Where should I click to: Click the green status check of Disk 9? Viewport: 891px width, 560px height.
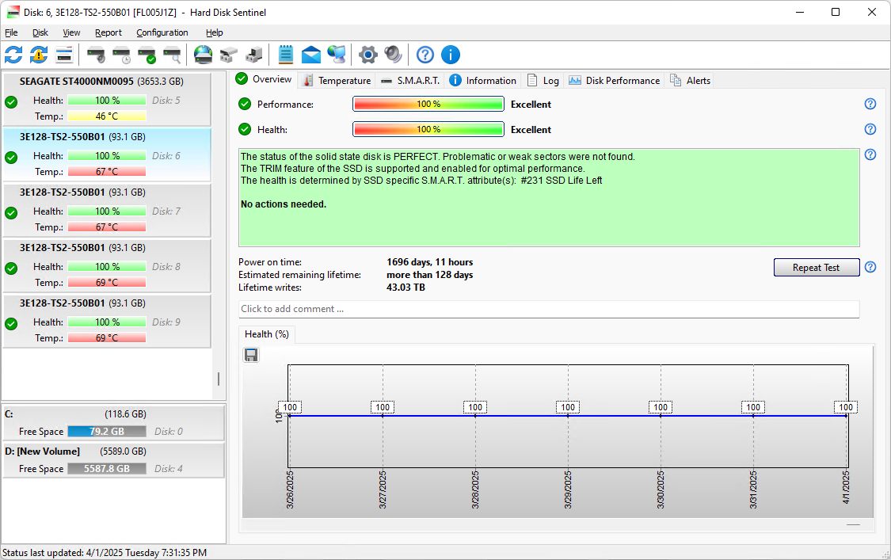click(x=11, y=324)
